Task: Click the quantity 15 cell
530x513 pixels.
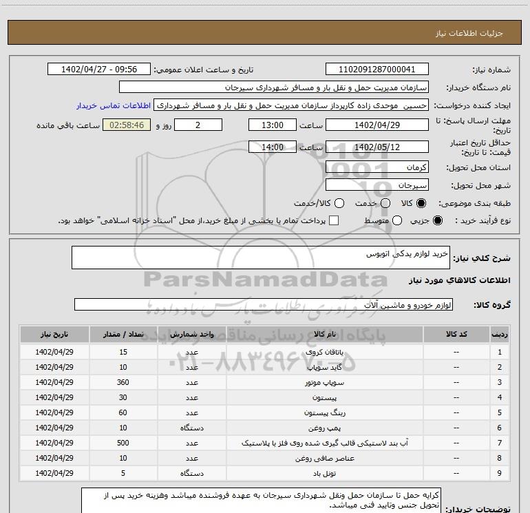Action: click(x=123, y=352)
